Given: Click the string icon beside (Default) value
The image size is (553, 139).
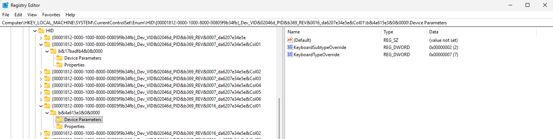Looking at the screenshot, I should (x=290, y=40).
